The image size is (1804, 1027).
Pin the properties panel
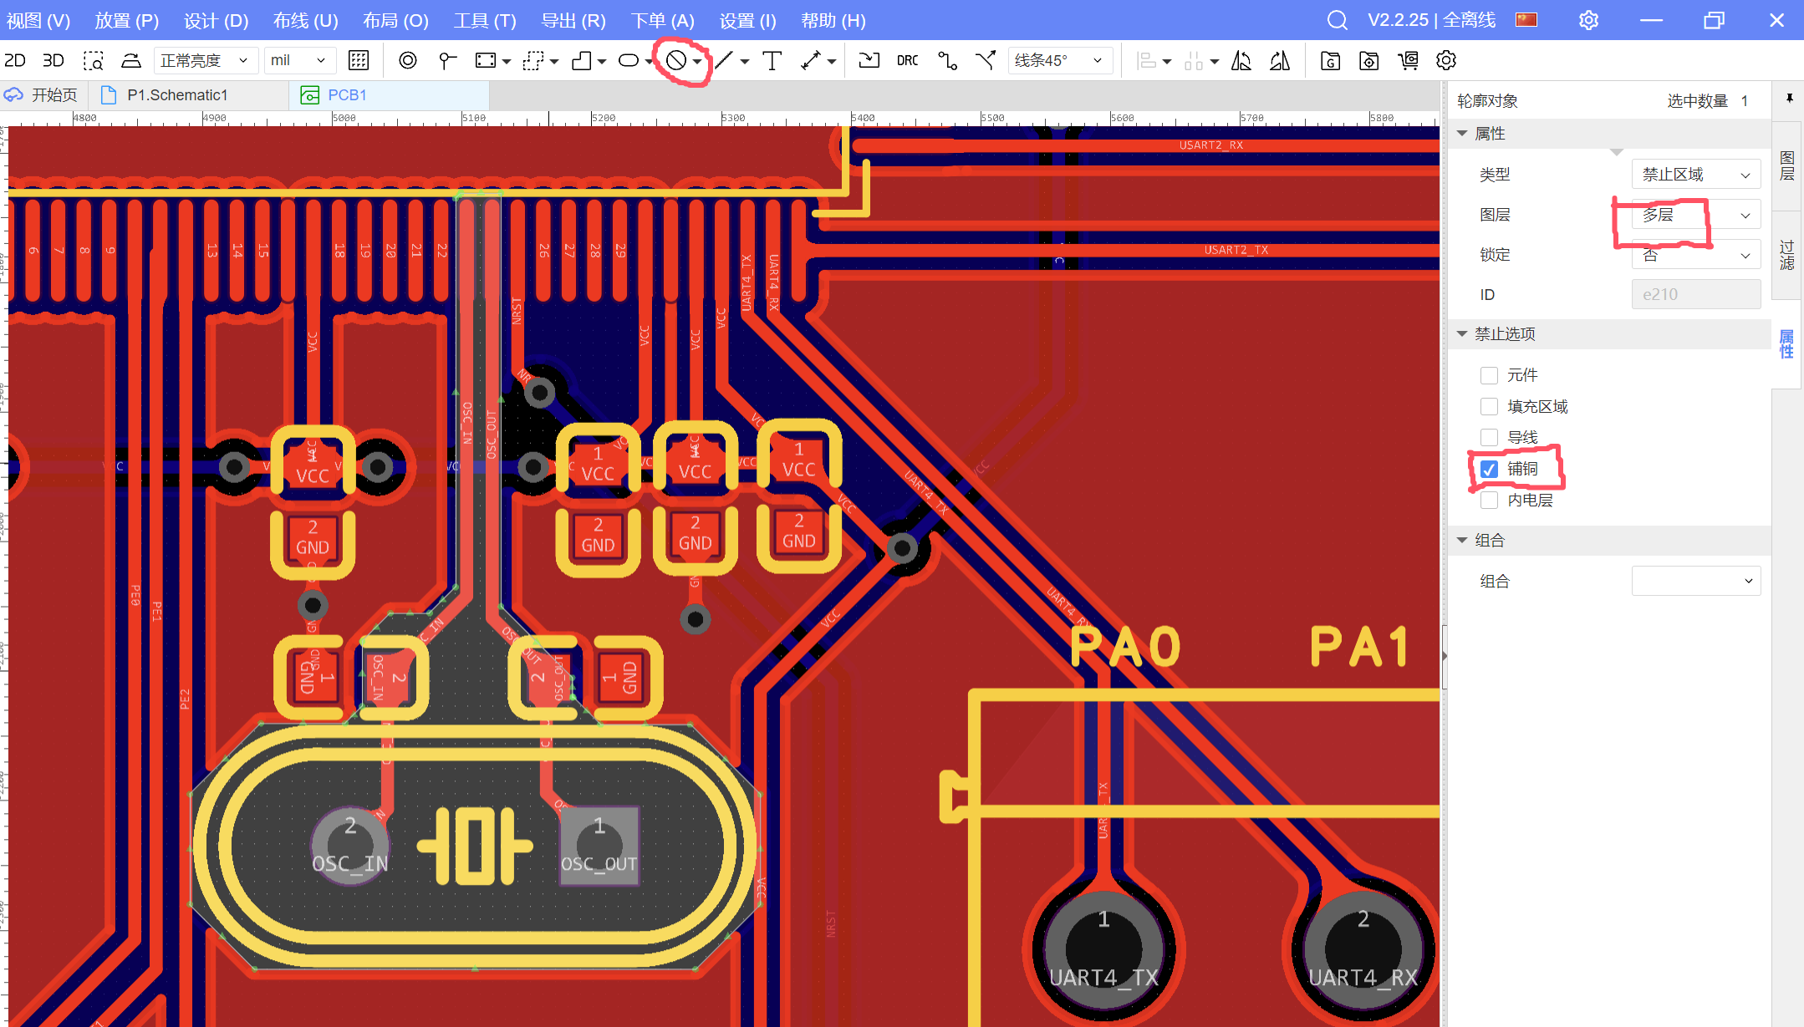coord(1789,99)
